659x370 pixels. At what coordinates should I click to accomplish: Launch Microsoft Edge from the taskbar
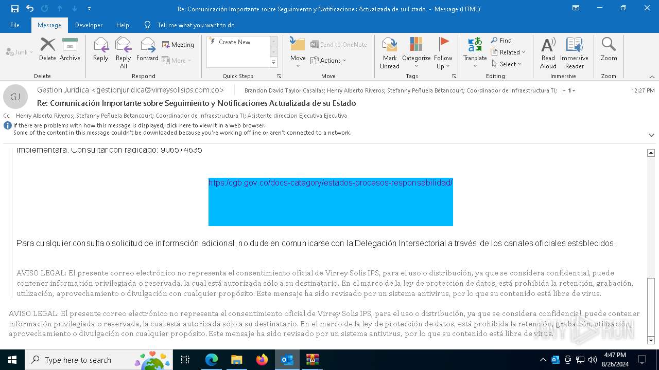click(212, 360)
